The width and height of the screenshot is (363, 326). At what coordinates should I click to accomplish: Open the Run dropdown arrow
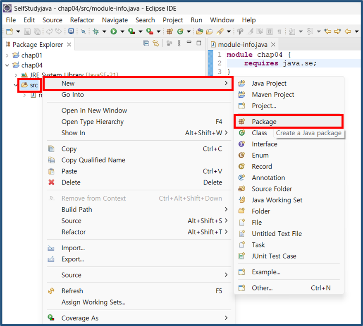122,31
